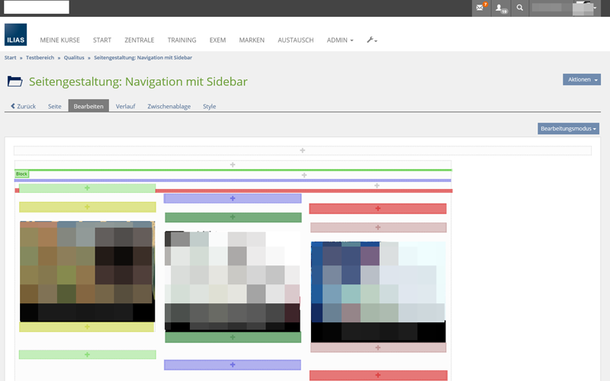Select MEINE KURSE in main menu
Image resolution: width=610 pixels, height=381 pixels.
tap(59, 40)
